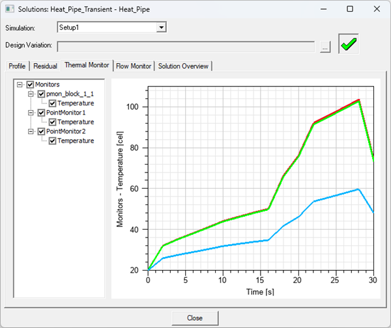Uncheck Temperature under PointMonitor1
The height and width of the screenshot is (328, 391).
[52, 122]
